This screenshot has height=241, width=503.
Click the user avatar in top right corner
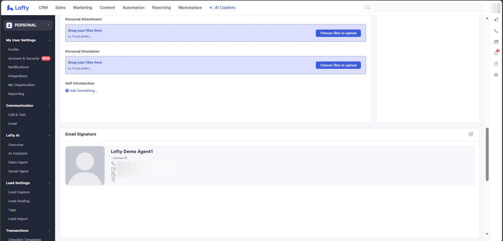(x=496, y=8)
